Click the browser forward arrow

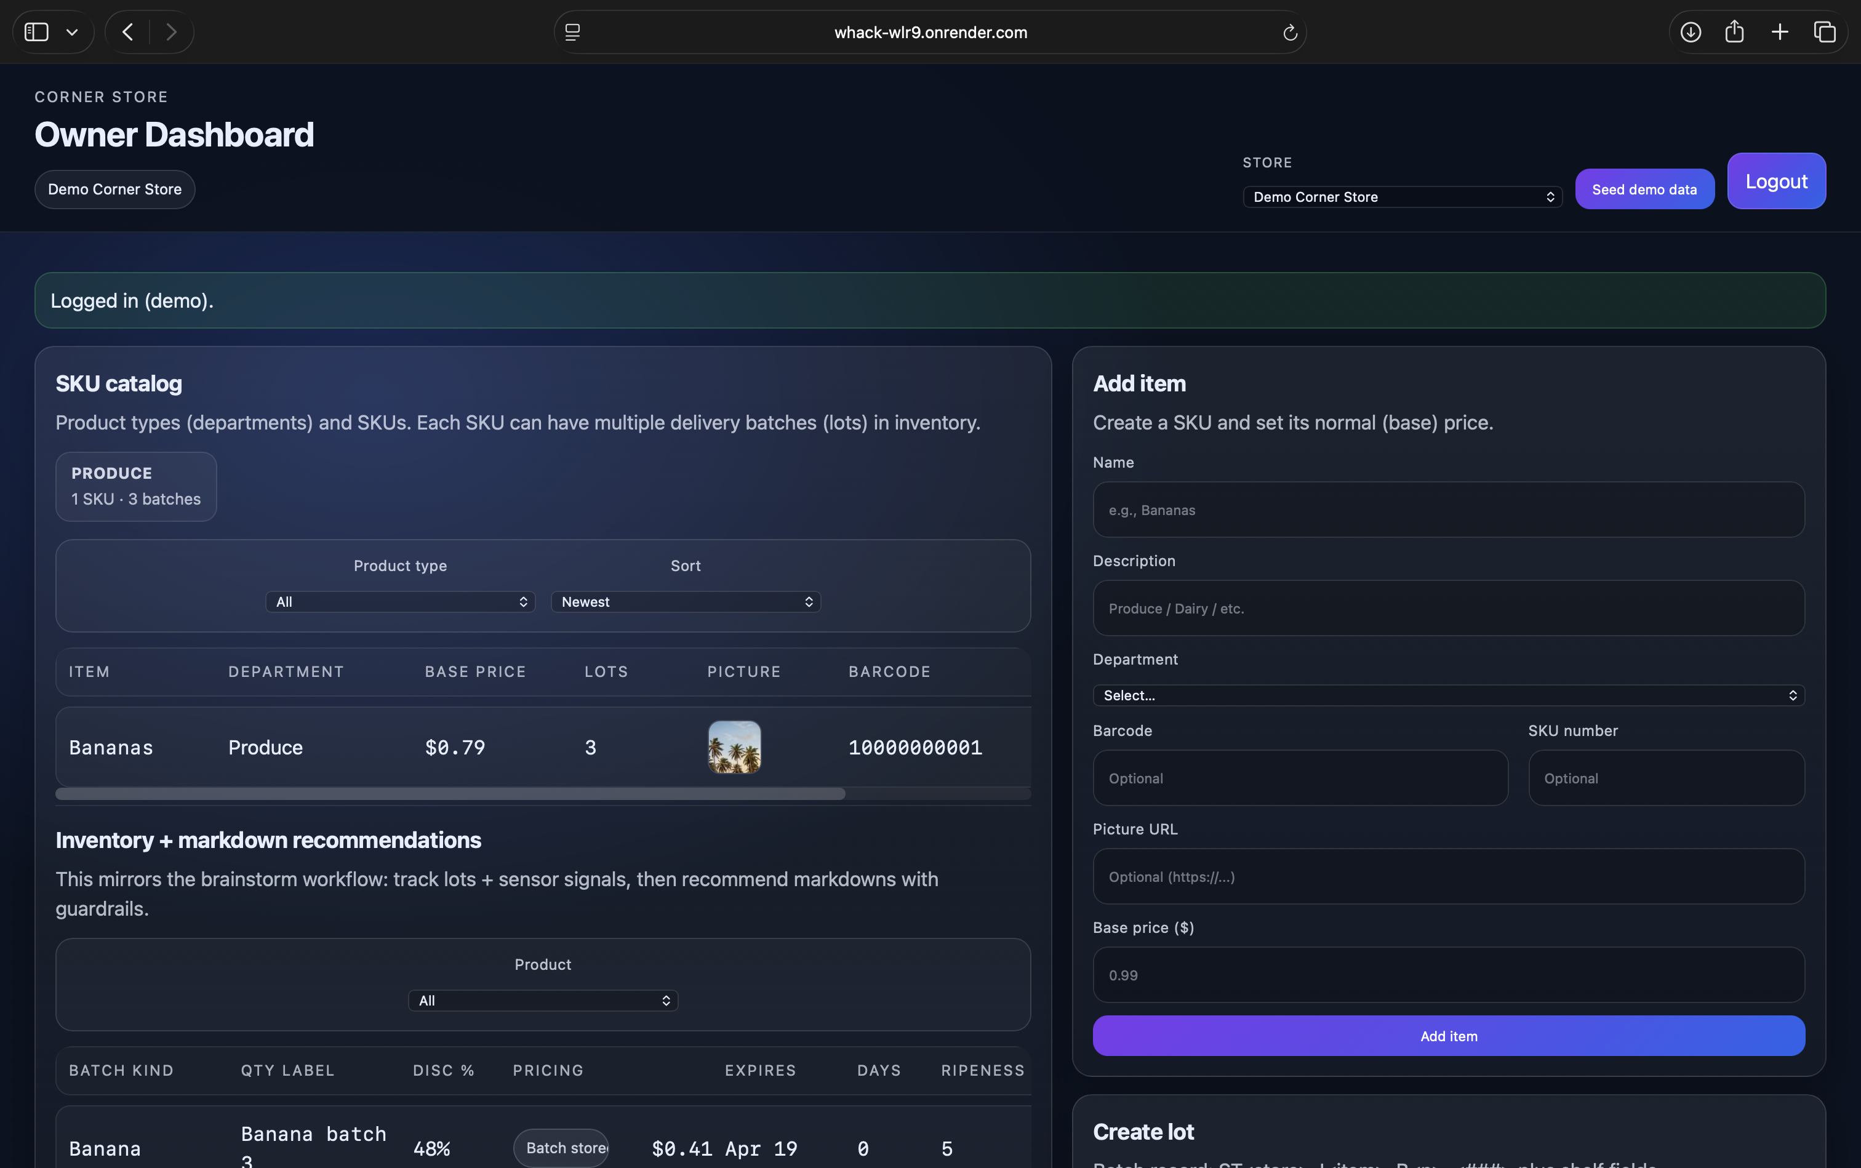pyautogui.click(x=172, y=31)
